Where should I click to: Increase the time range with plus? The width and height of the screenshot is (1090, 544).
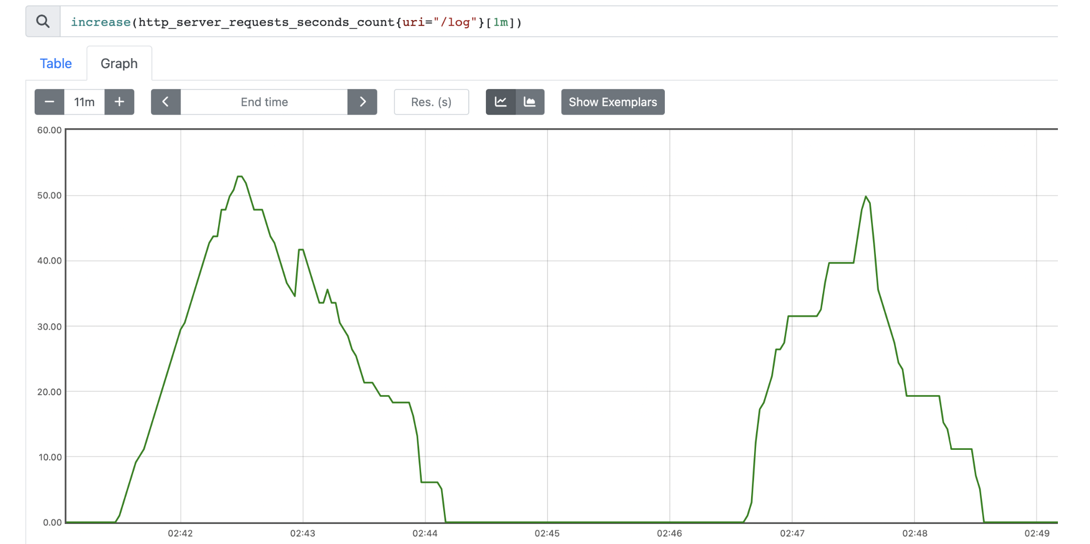click(119, 102)
